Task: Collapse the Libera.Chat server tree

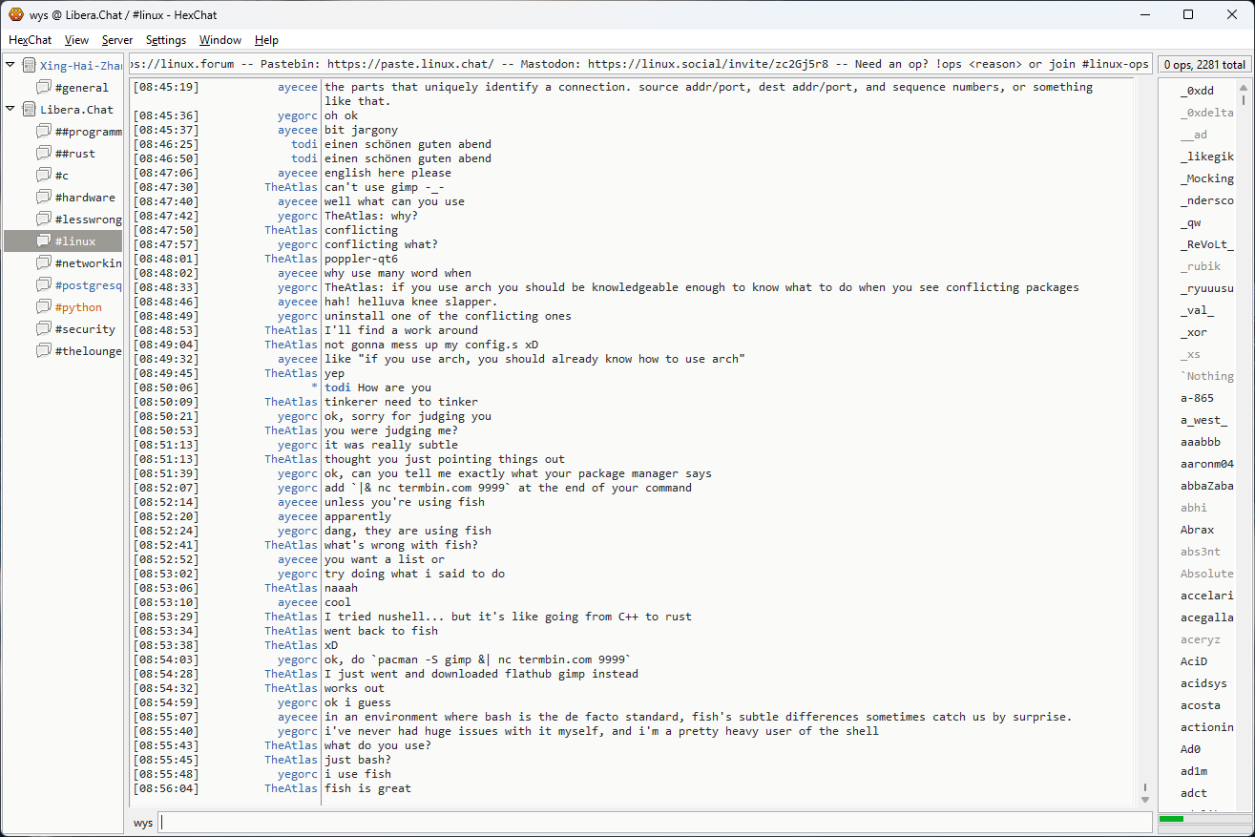Action: [x=10, y=109]
